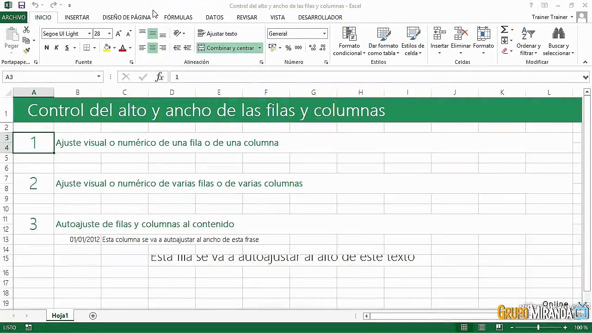Image resolution: width=592 pixels, height=333 pixels.
Task: Toggle bold (N) formatting
Action: click(x=47, y=48)
